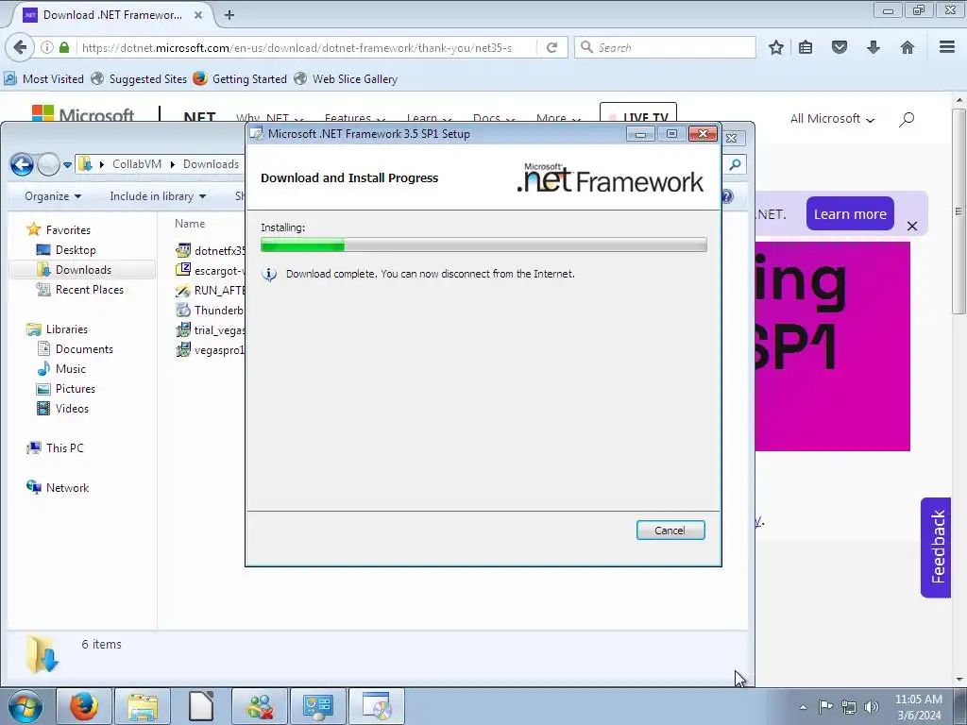Screen dimensions: 967x725
Task: Click Explorer search magnifier icon
Action: click(x=735, y=164)
